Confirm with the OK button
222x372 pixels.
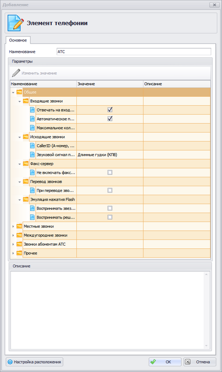[x=165, y=362]
